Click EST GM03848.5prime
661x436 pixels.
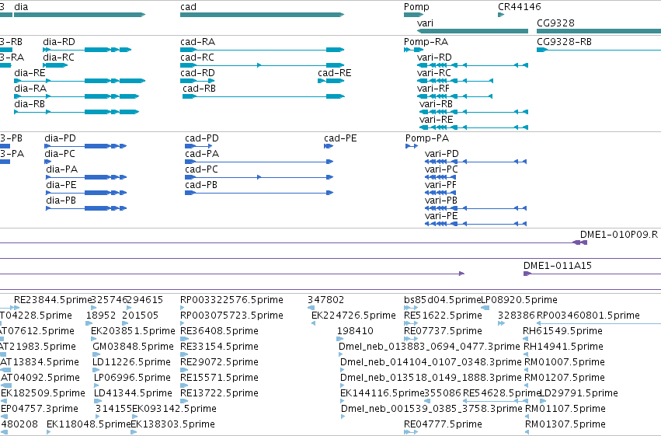133,347
